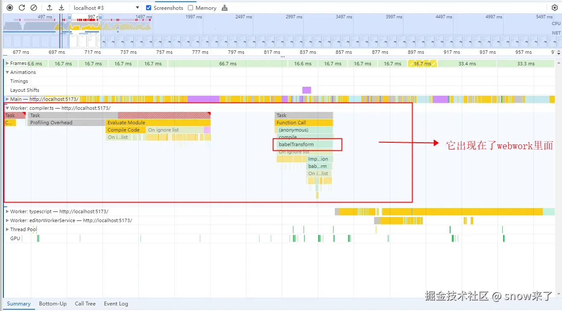
Task: Select the Imp...ion flame entry
Action: [319, 159]
